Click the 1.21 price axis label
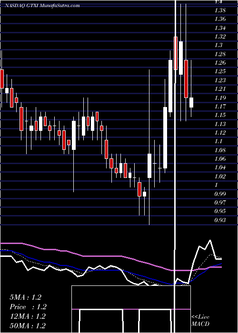The image size is (238, 333). (x=220, y=89)
